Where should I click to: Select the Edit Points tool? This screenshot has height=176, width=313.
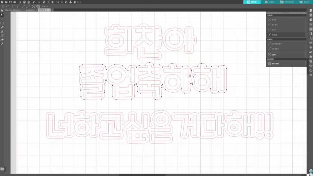(2, 15)
